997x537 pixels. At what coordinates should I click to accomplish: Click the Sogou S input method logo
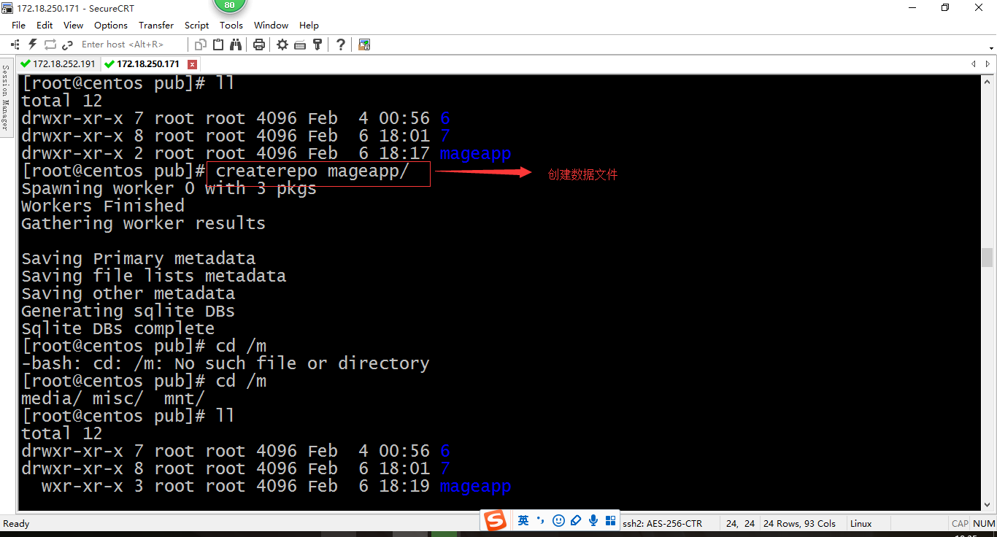point(496,520)
